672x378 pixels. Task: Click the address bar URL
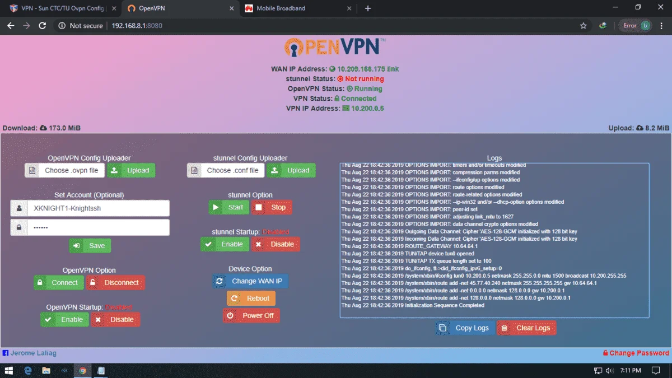point(137,26)
